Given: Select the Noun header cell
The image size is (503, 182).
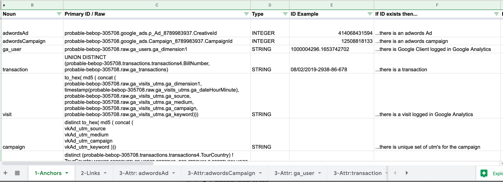Looking at the screenshot, I should tap(32, 14).
